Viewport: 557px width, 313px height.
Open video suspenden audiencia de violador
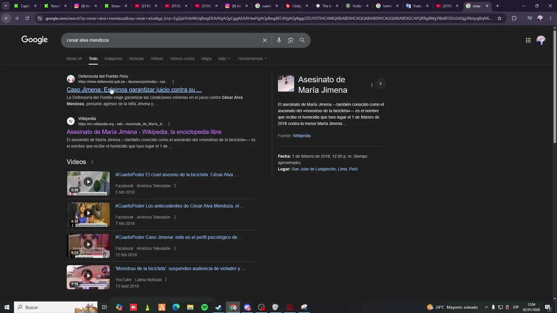[x=180, y=269]
